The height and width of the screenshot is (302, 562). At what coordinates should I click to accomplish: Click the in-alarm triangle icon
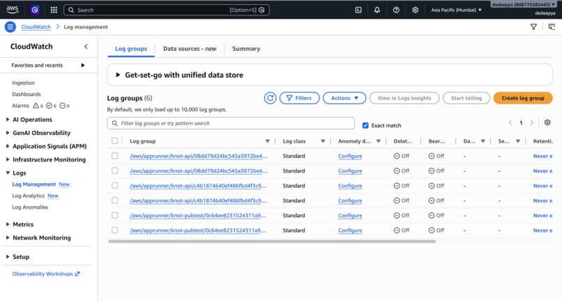(36, 106)
